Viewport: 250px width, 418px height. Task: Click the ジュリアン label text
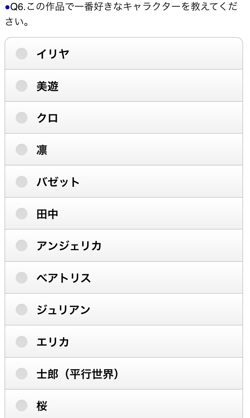(64, 310)
